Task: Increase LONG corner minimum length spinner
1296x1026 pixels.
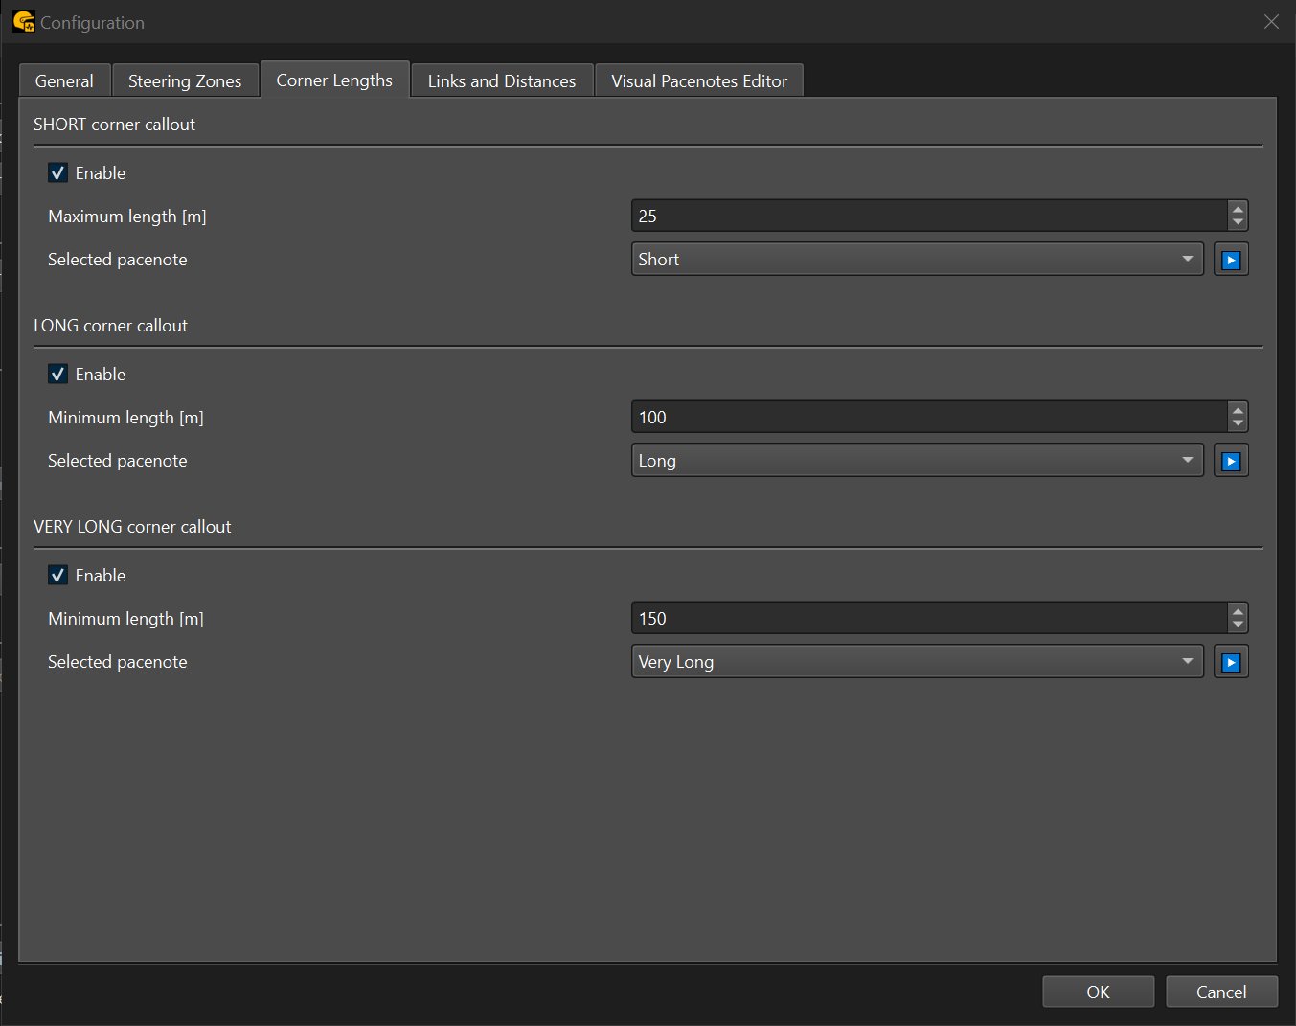Action: tap(1238, 410)
